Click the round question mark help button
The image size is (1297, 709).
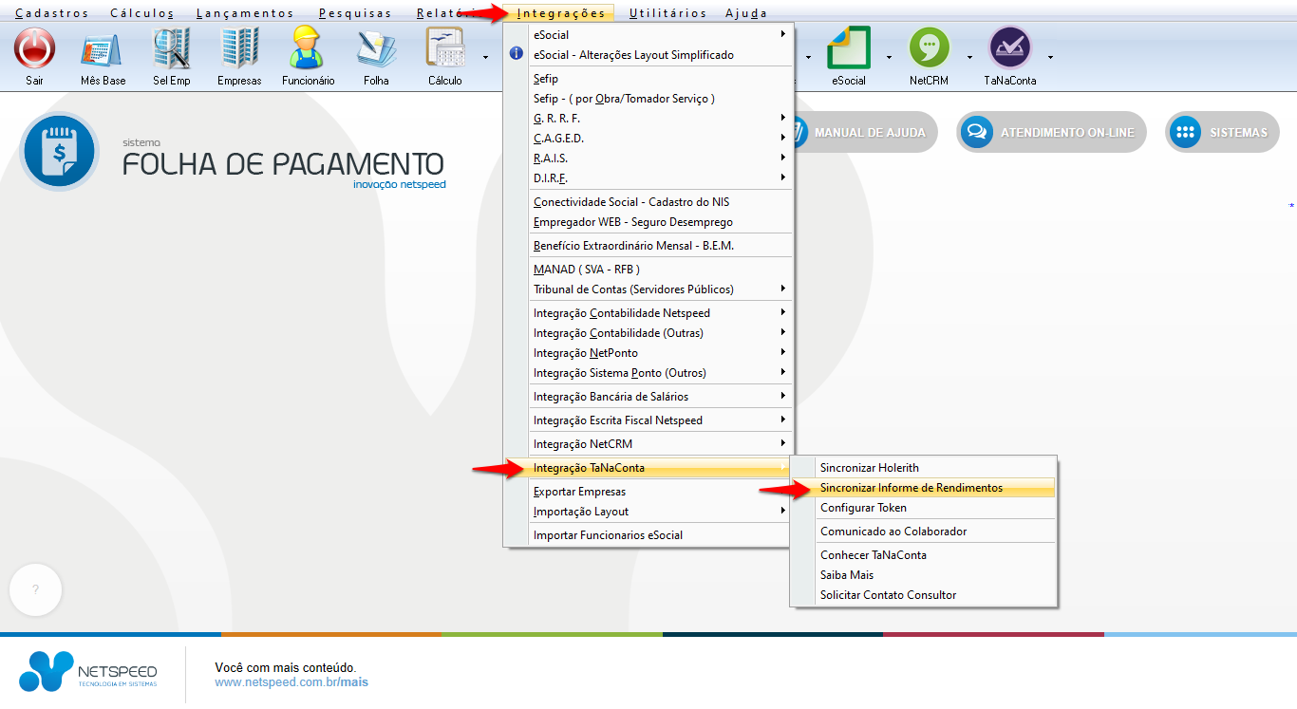[x=35, y=589]
